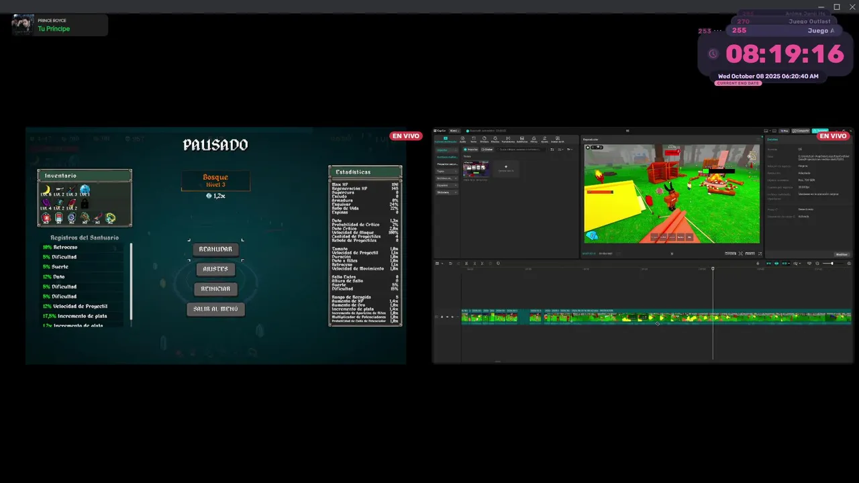Click the Modificar button in the Detalles panel
This screenshot has width=859, height=483.
pyautogui.click(x=842, y=254)
